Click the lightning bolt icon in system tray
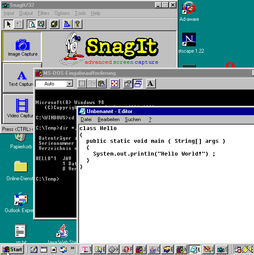Image resolution: width=254 pixels, height=255 pixels. 245,249
